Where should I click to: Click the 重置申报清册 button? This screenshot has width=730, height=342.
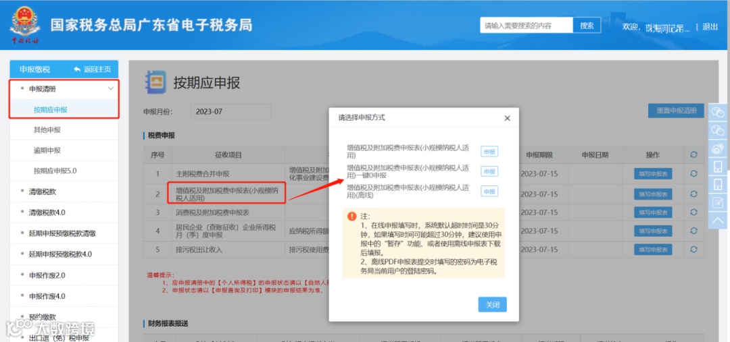coord(676,111)
